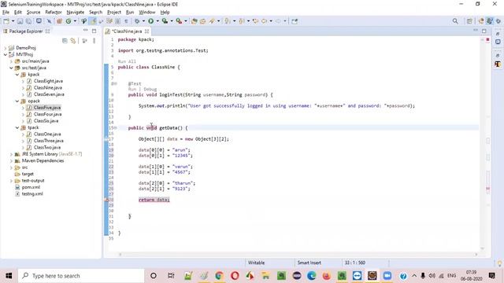The height and width of the screenshot is (283, 504).
Task: Toggle Skip All Breakpoints icon
Action: tap(49, 21)
